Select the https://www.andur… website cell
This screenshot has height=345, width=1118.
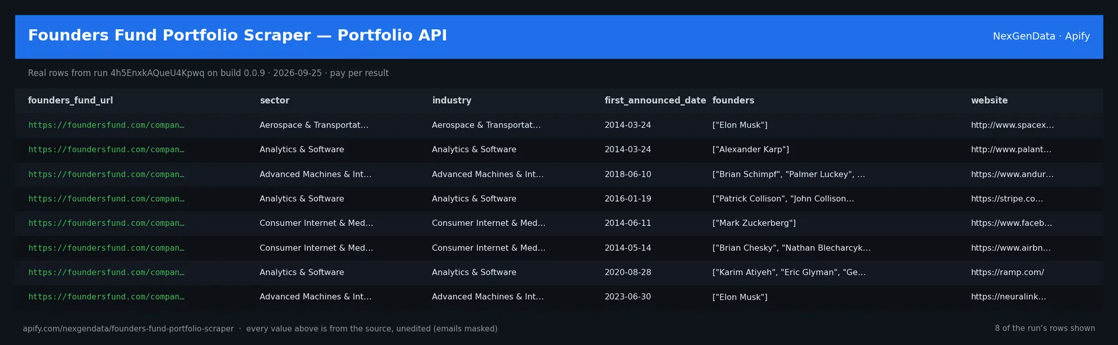point(1012,174)
